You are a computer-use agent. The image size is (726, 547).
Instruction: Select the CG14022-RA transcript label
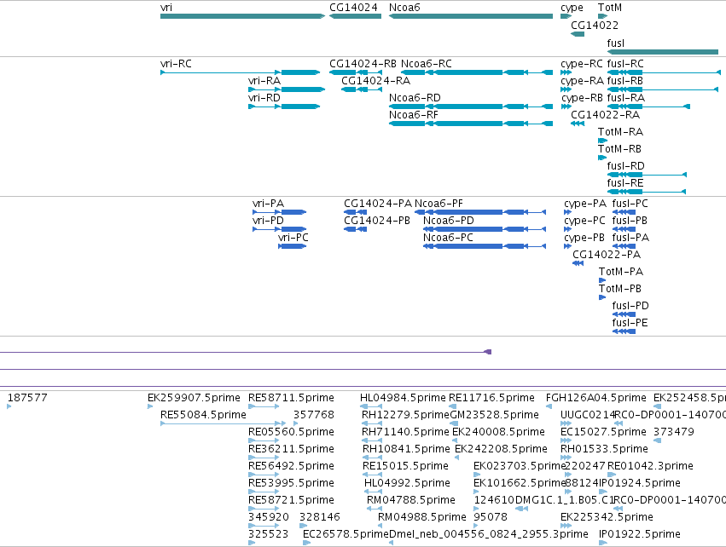[605, 115]
